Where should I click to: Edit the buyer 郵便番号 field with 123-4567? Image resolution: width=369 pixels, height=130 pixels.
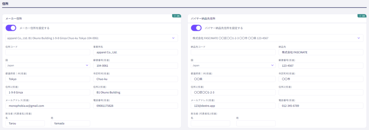click(x=321, y=66)
